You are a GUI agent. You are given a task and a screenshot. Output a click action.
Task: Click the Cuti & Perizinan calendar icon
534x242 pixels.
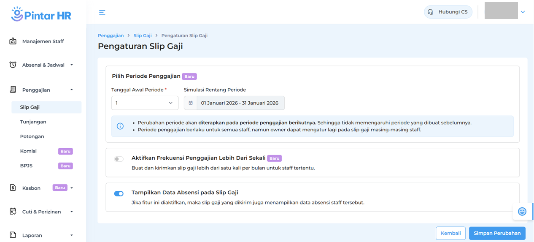(x=13, y=212)
